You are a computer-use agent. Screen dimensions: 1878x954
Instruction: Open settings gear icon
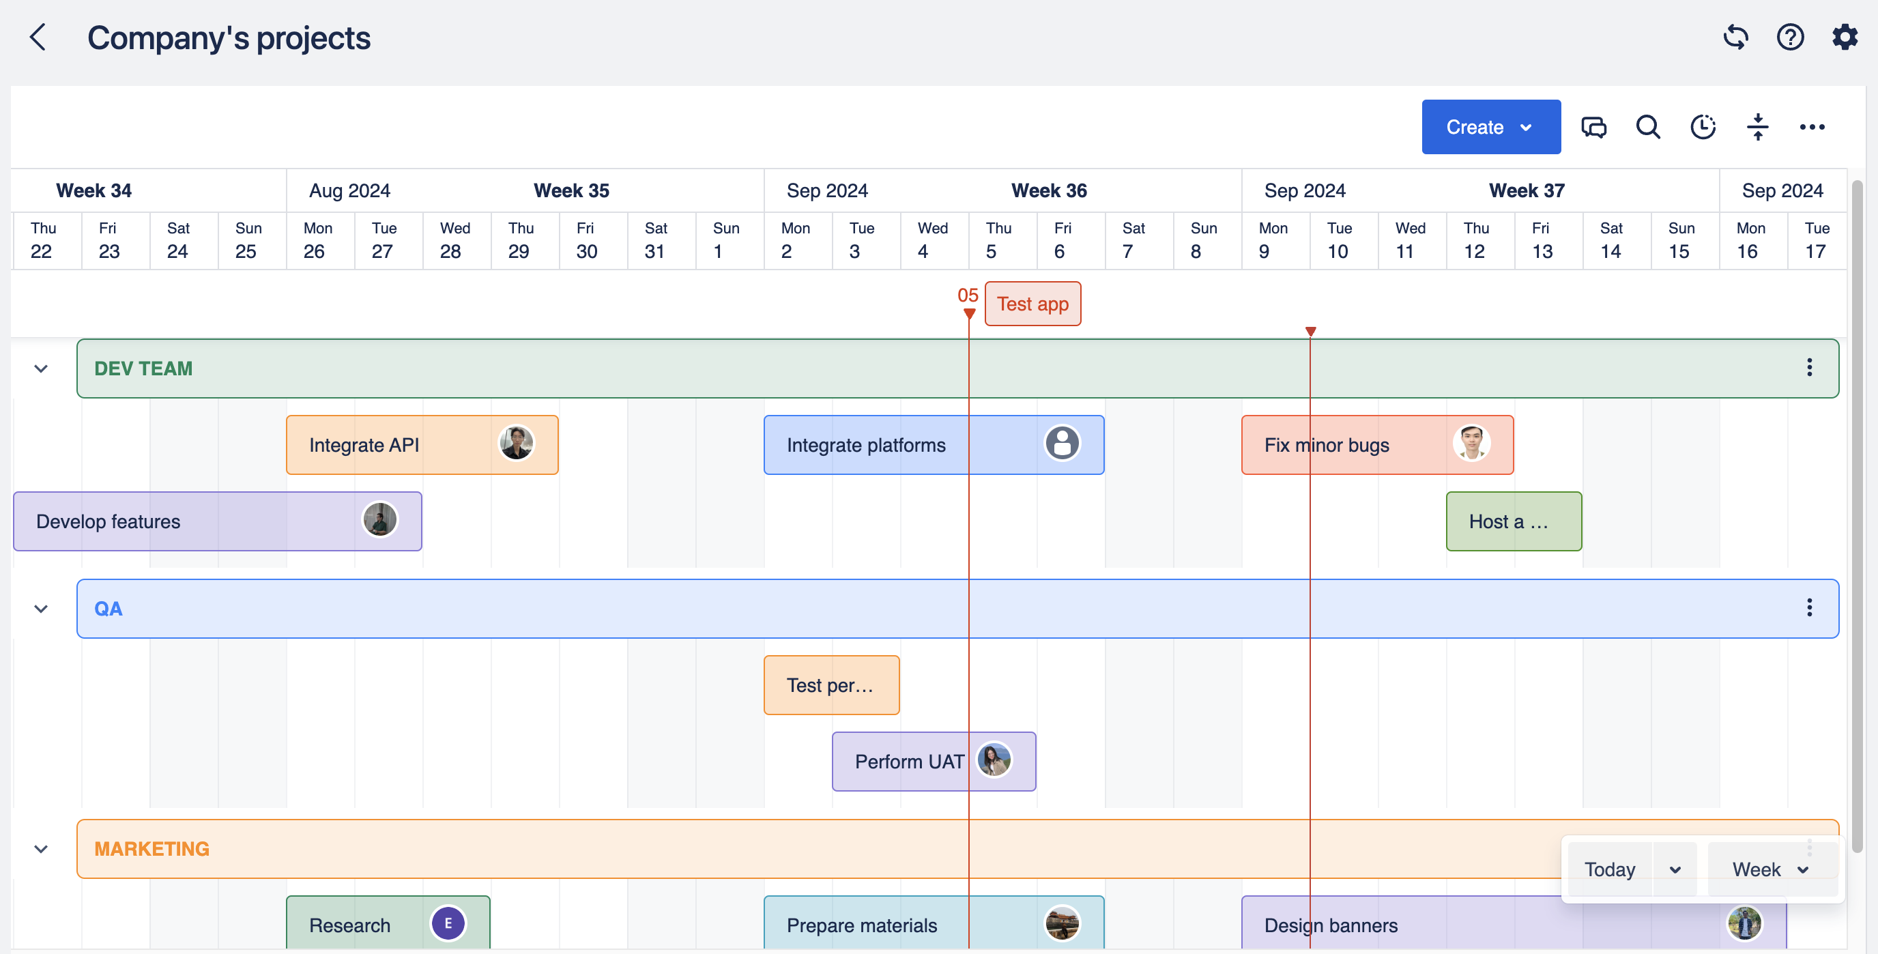(1845, 37)
